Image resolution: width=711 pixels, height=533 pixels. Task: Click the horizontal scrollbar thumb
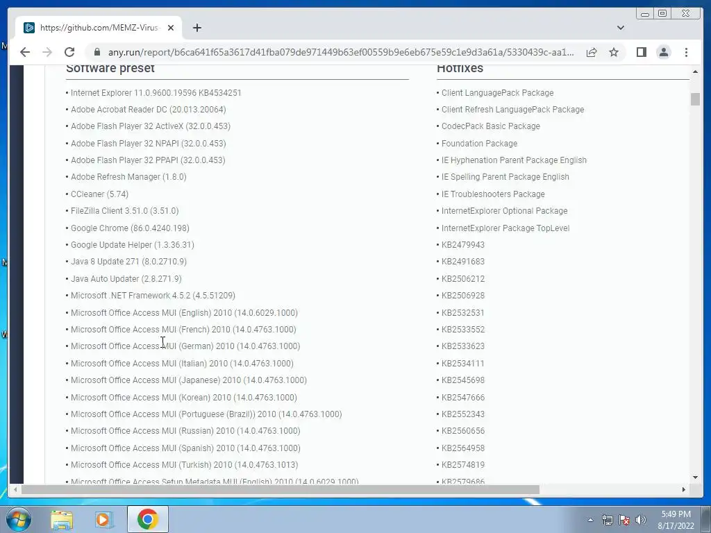(281, 489)
